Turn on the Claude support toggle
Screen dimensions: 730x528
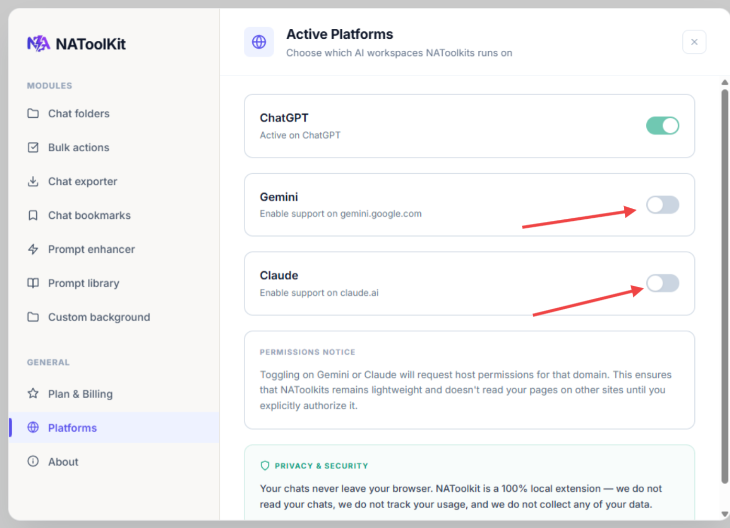[662, 283]
